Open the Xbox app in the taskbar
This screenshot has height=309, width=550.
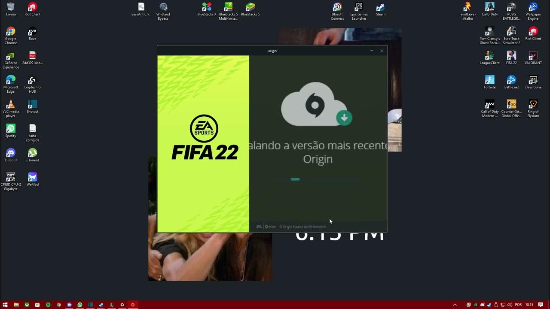pos(27,305)
